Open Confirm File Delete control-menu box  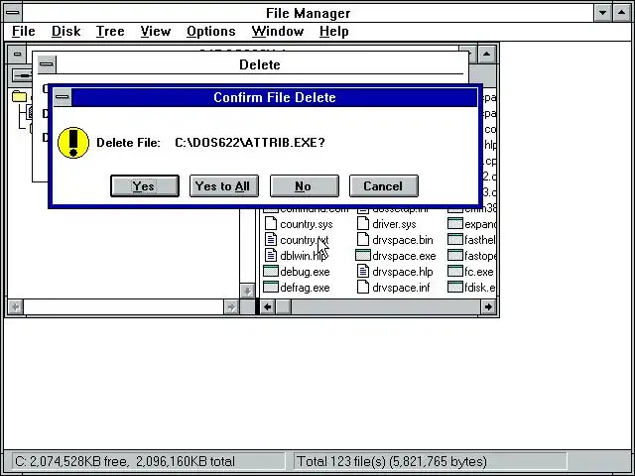click(x=63, y=97)
